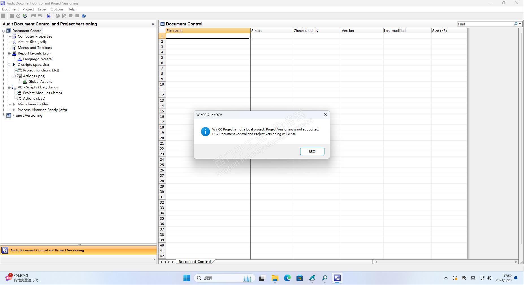Open the Windows Start menu
This screenshot has height=285, width=524.
click(x=187, y=278)
